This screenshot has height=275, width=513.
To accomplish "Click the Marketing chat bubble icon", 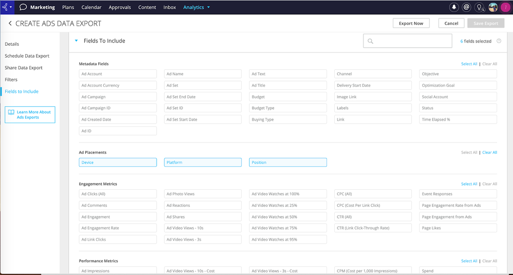I will tap(23, 7).
